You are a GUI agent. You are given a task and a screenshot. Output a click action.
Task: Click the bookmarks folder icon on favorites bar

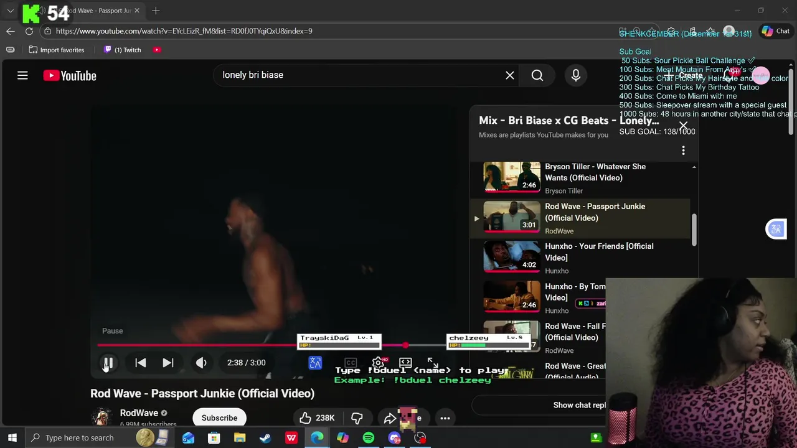pyautogui.click(x=11, y=50)
